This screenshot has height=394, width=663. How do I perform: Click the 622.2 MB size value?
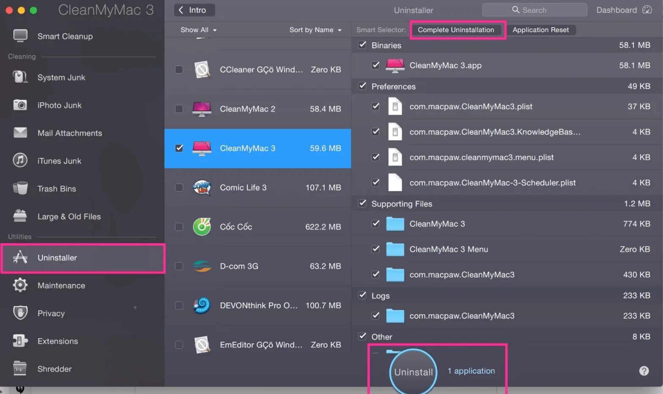323,227
